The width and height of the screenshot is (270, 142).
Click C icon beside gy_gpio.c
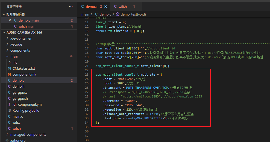pos(9,92)
